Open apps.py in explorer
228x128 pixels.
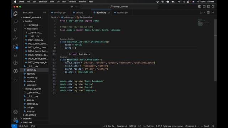(x=31, y=74)
